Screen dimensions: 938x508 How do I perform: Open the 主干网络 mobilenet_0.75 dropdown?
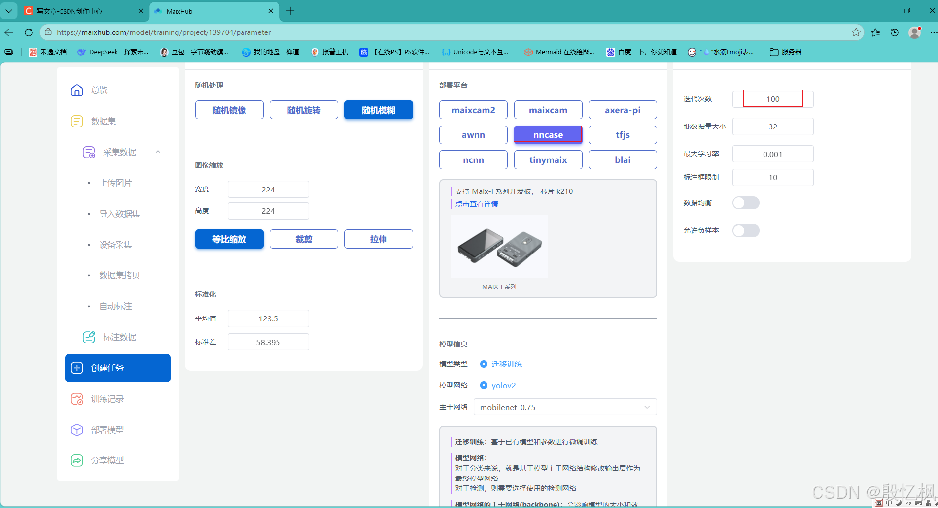click(565, 407)
